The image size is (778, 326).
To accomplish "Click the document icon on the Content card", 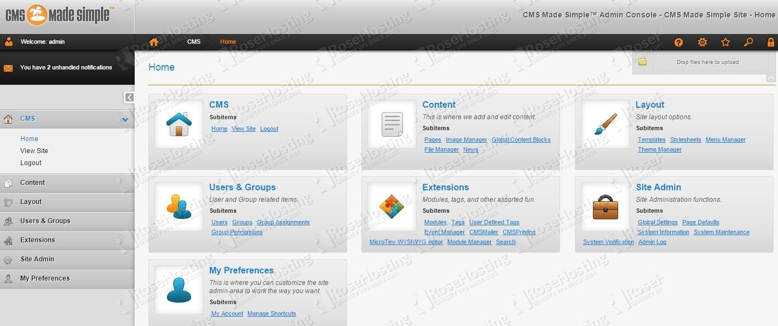I will tap(392, 124).
